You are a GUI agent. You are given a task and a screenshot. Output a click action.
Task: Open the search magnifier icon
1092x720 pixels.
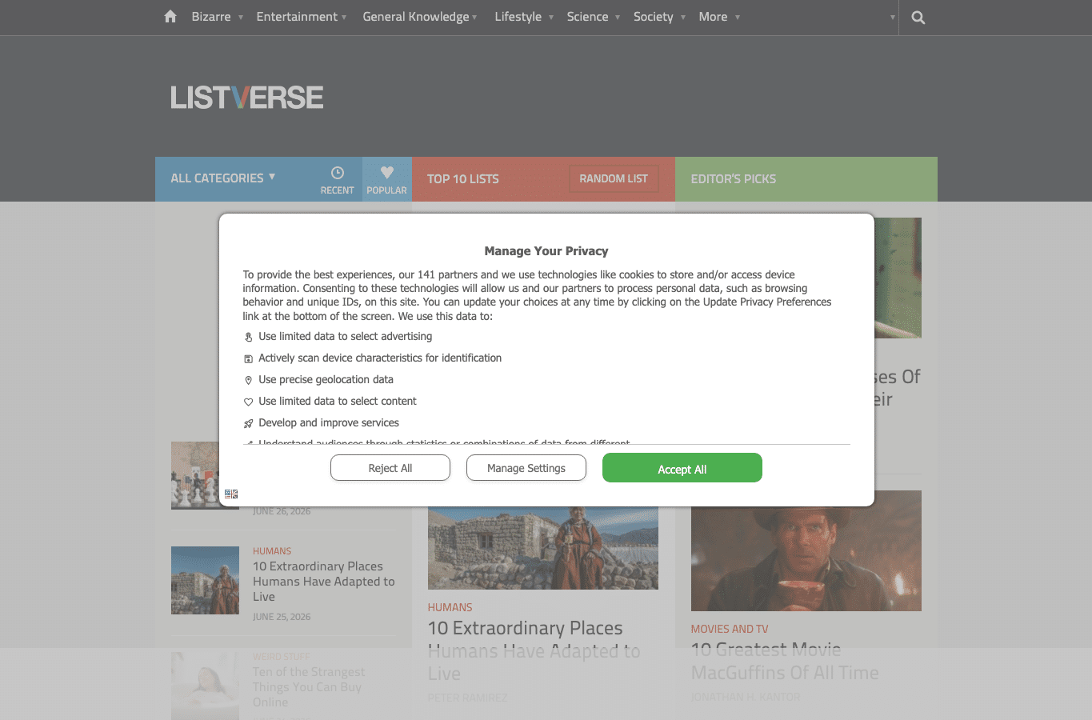pos(918,18)
